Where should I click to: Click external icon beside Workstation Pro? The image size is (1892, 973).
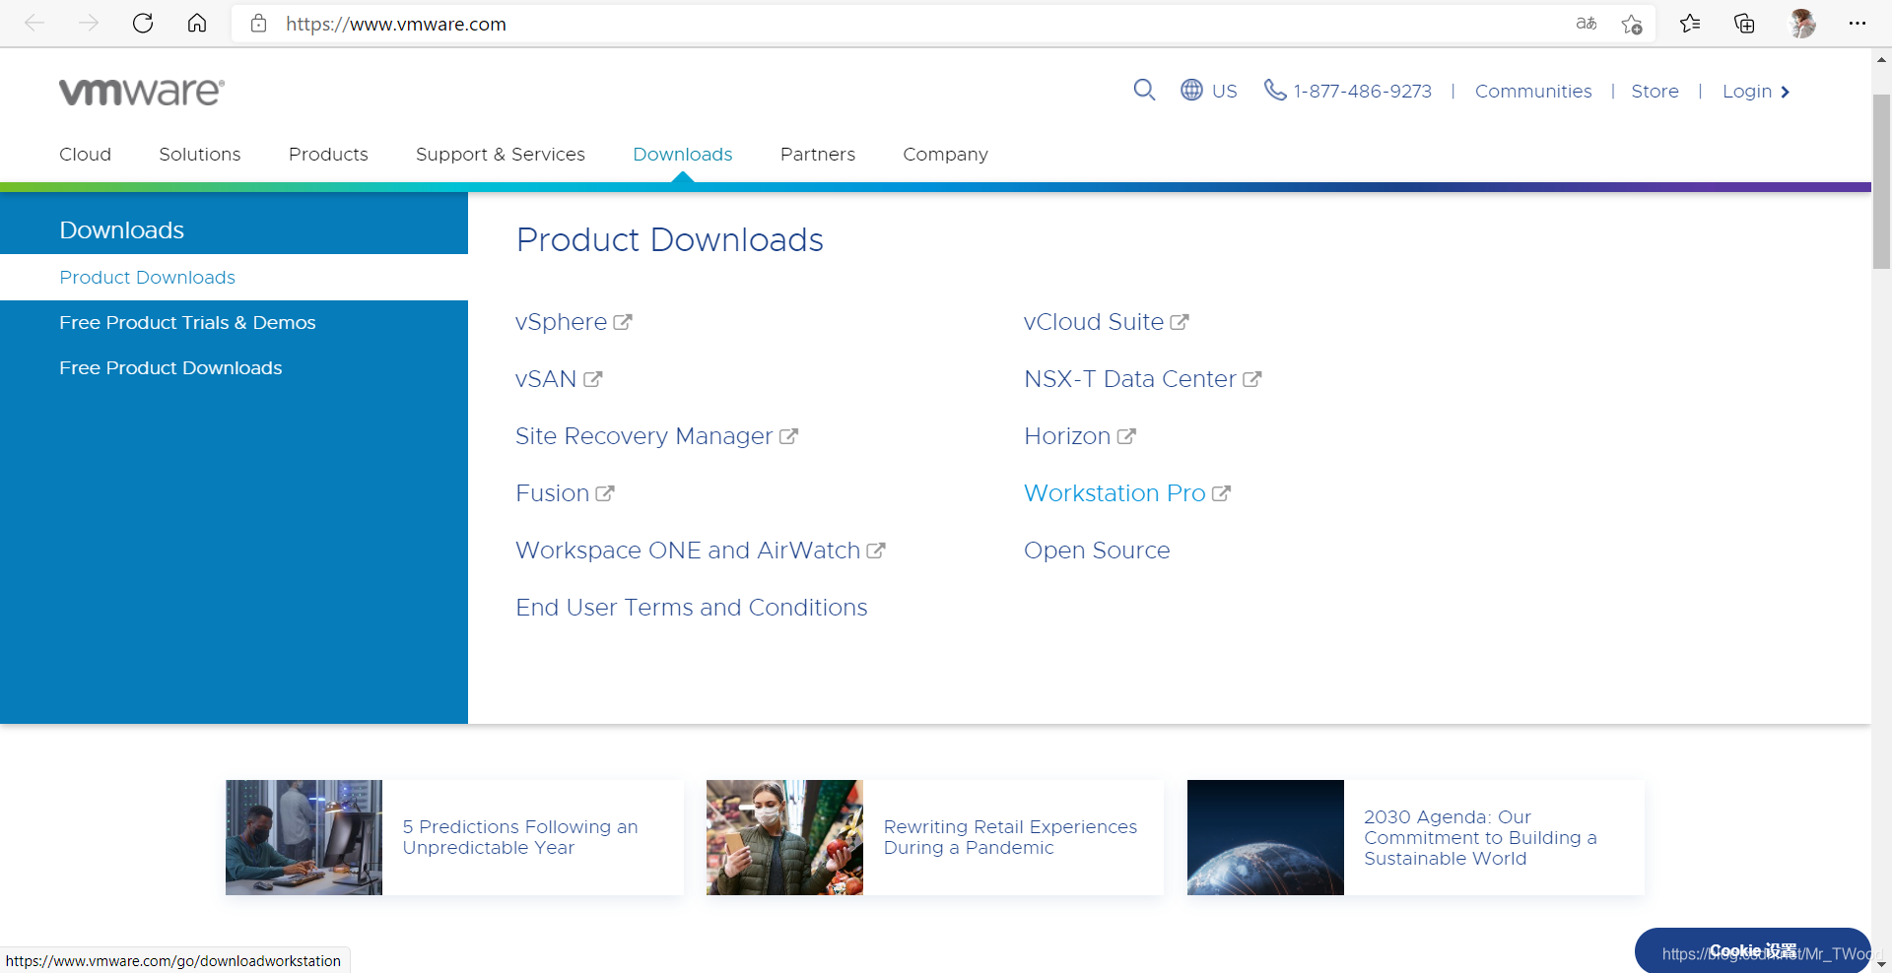(1221, 493)
